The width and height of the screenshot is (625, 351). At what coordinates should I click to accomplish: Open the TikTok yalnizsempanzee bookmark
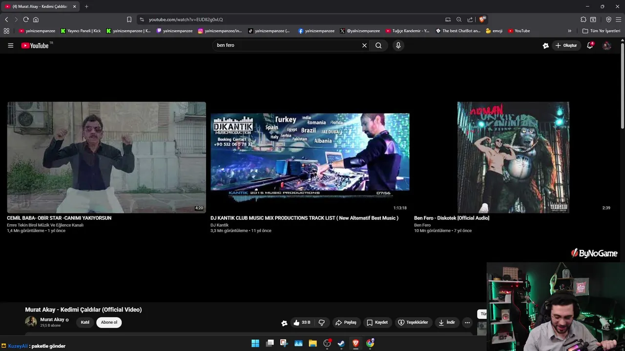click(x=269, y=31)
